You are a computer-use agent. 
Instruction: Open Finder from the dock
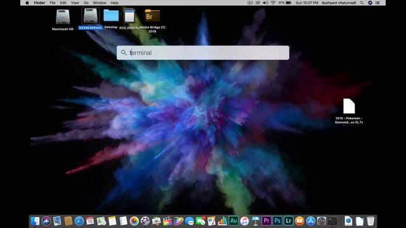coord(36,221)
